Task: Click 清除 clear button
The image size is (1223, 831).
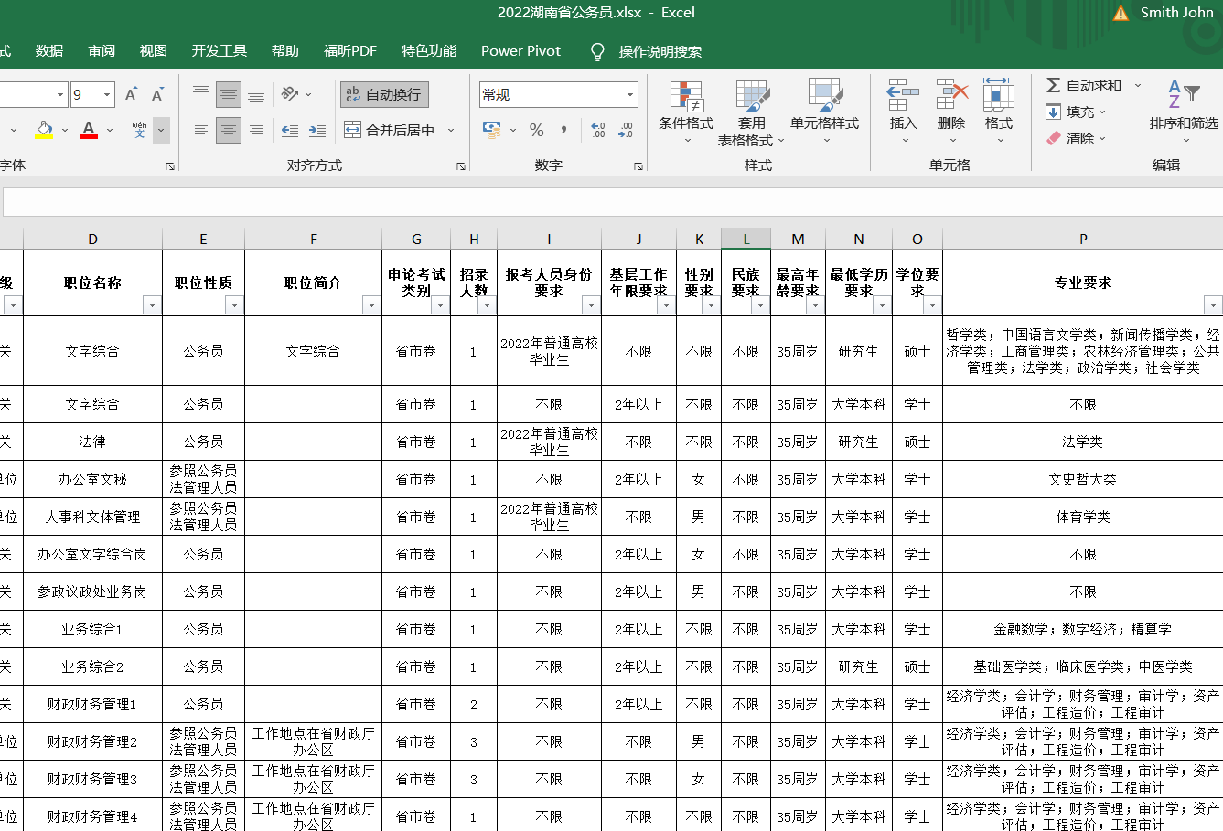Action: 1077,138
